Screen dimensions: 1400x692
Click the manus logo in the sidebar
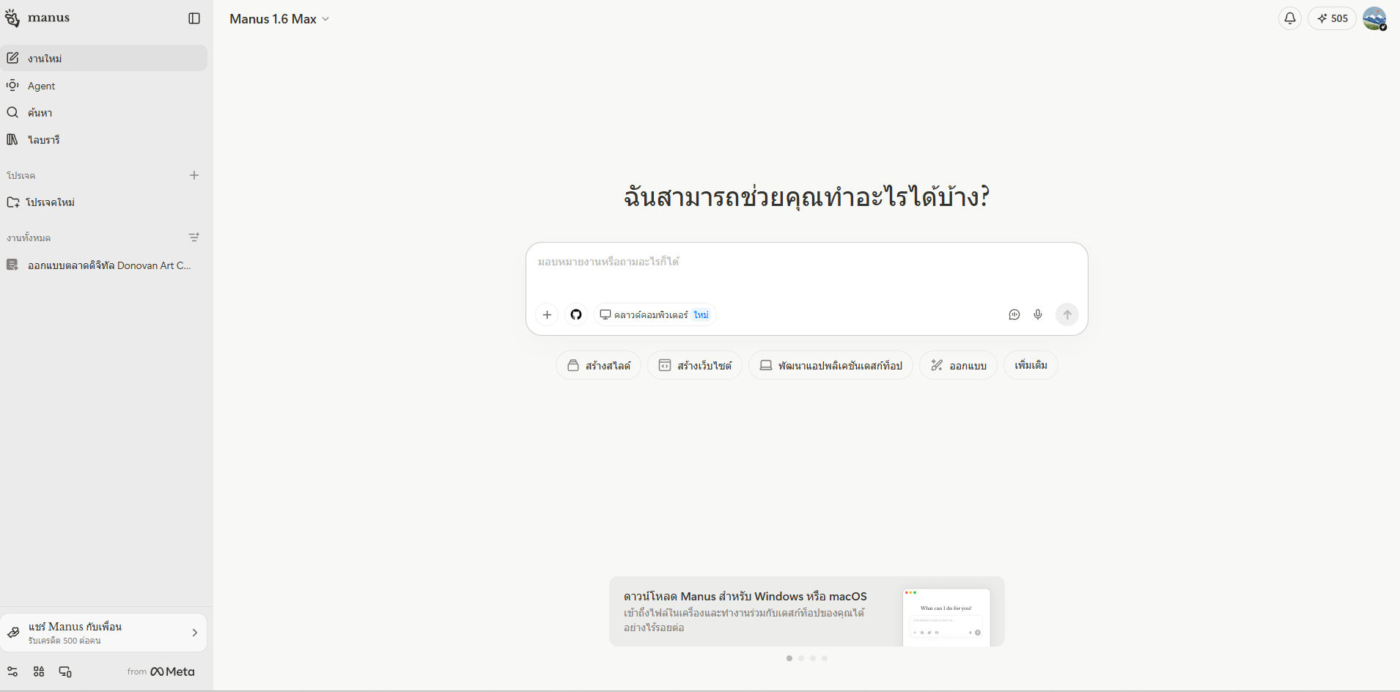37,18
